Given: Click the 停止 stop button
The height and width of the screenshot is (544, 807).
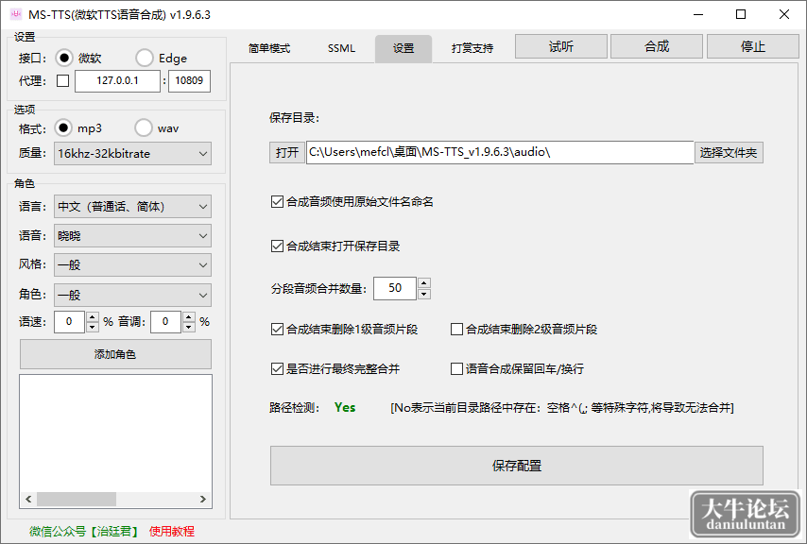Looking at the screenshot, I should [x=753, y=47].
